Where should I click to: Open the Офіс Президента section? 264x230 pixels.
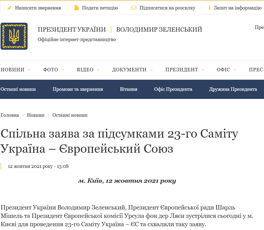(x=173, y=89)
